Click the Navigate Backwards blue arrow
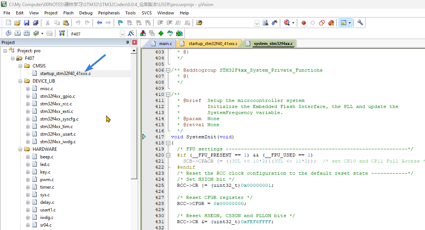 [99, 23]
